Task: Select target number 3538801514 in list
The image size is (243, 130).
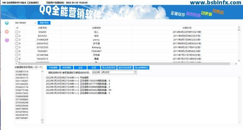Action: (22, 72)
